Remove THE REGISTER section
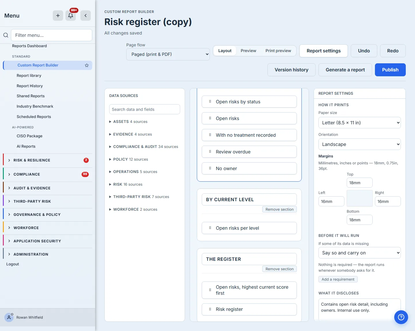 (280, 269)
